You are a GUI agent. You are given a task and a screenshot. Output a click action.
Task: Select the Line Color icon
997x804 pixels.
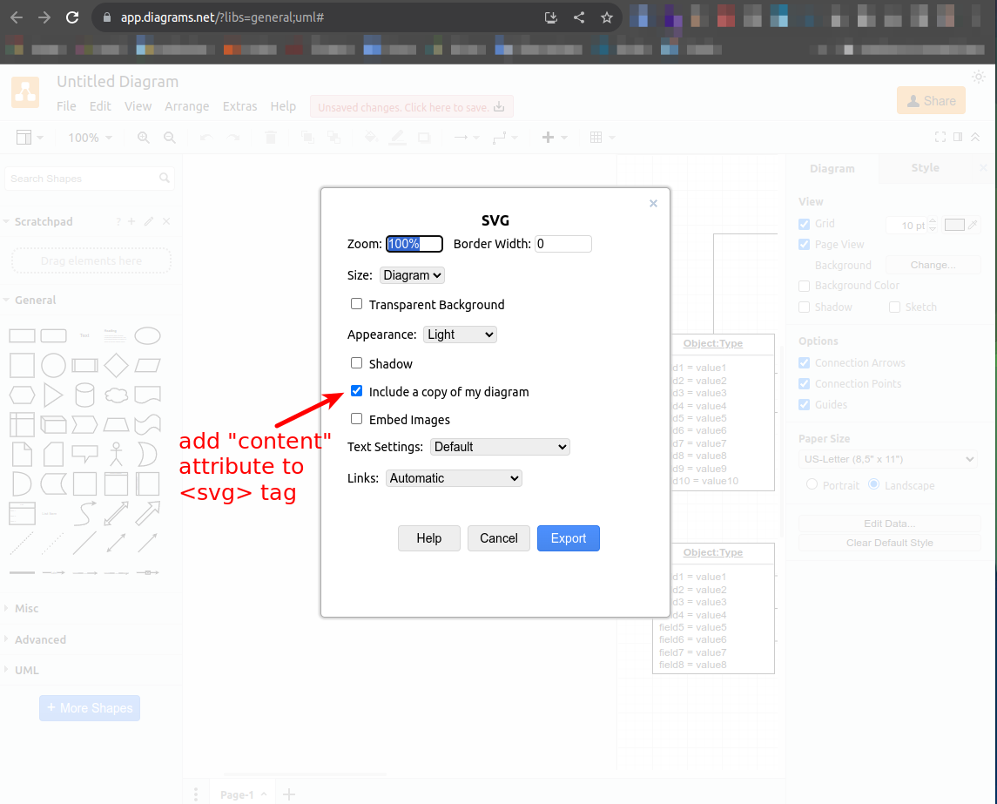397,137
